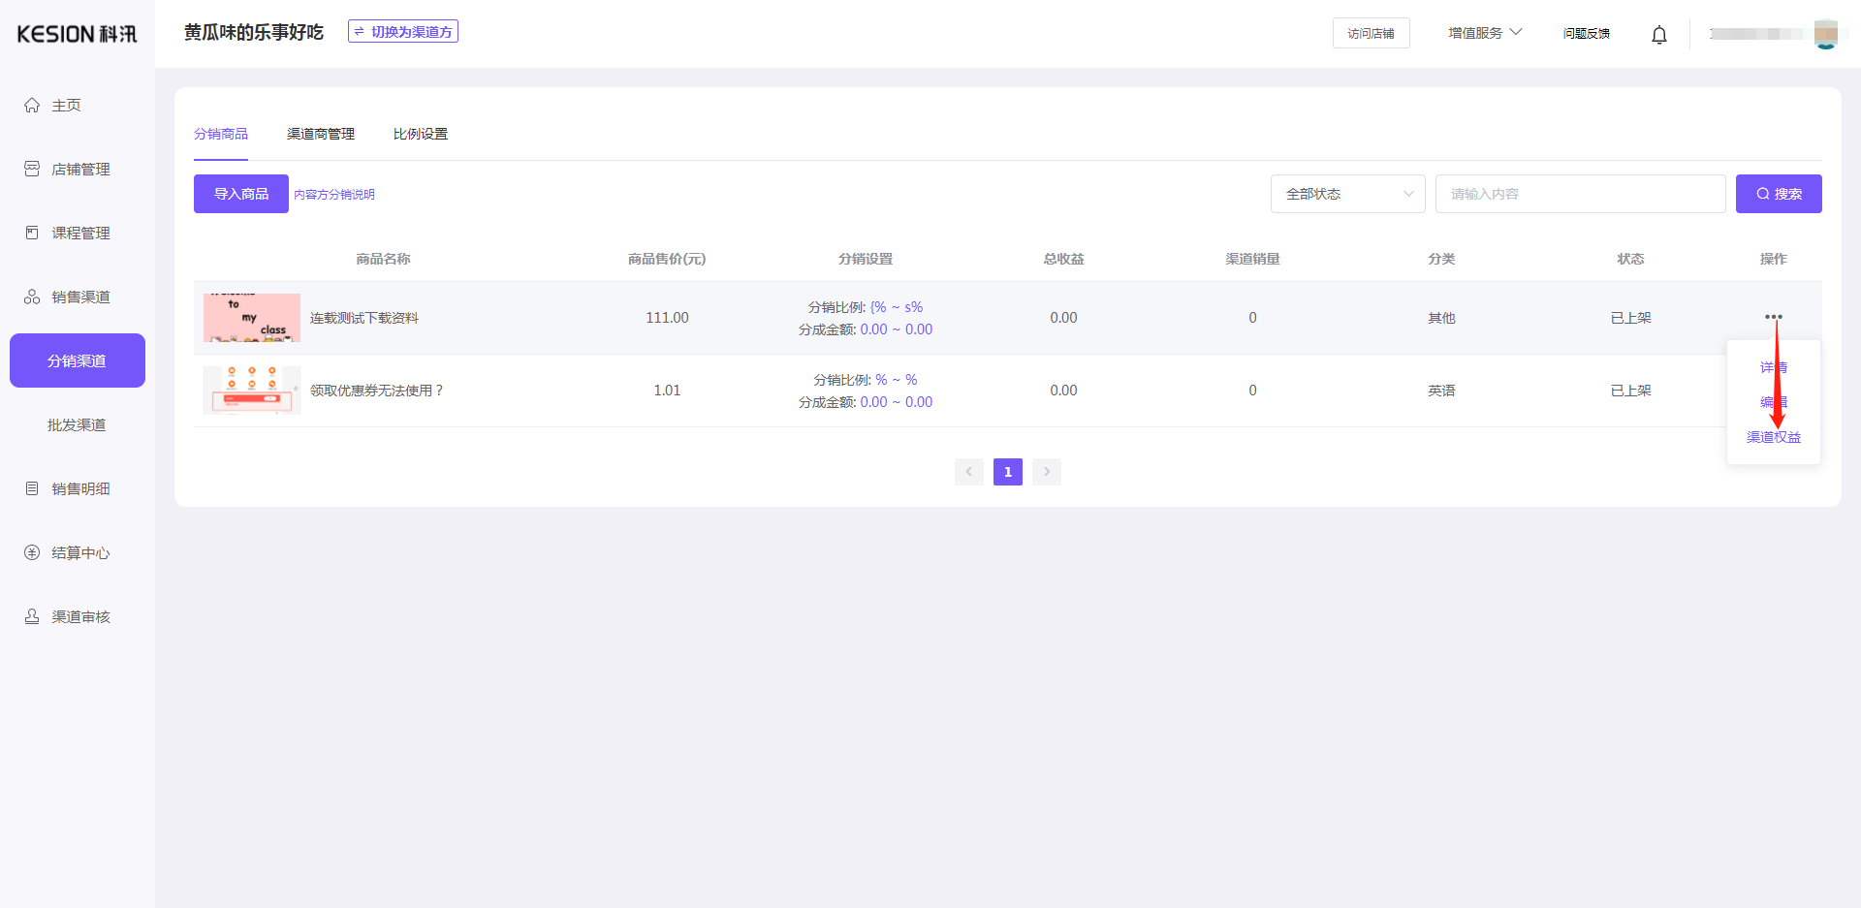The width and height of the screenshot is (1861, 908).
Task: Switch to the 渠道商管理 tab
Action: pyautogui.click(x=321, y=134)
